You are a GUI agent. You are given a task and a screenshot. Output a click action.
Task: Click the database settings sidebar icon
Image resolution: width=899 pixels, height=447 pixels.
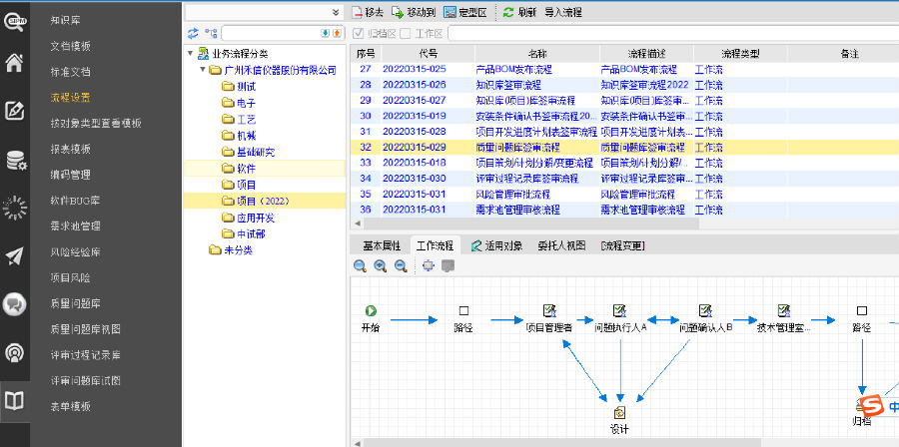(14, 160)
